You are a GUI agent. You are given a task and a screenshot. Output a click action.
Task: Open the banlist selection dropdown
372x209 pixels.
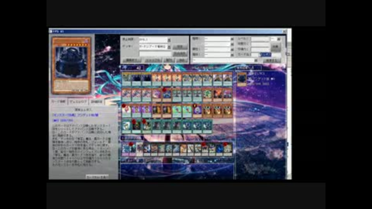click(155, 39)
